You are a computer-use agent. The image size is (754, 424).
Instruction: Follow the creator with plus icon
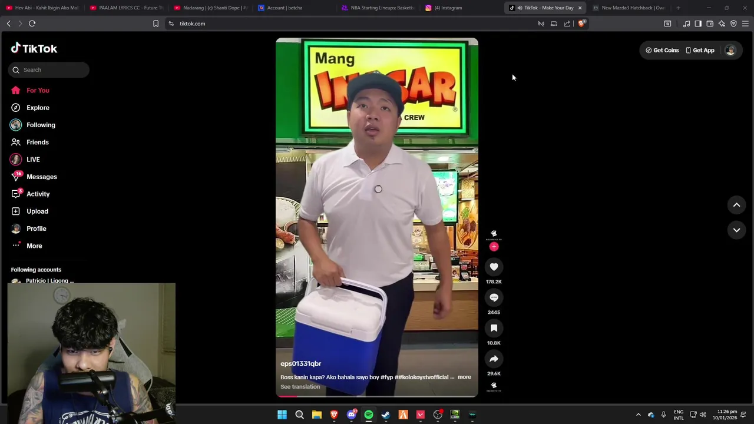(x=494, y=247)
